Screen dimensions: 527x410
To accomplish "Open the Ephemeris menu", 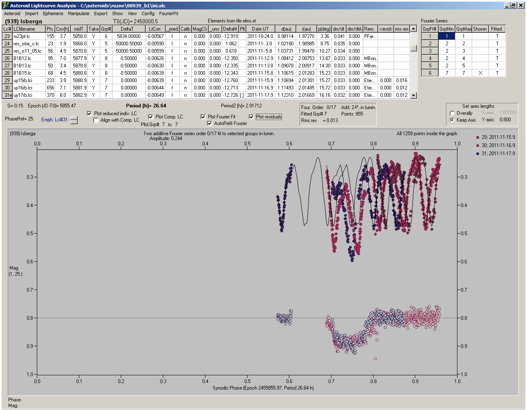I will click(53, 13).
